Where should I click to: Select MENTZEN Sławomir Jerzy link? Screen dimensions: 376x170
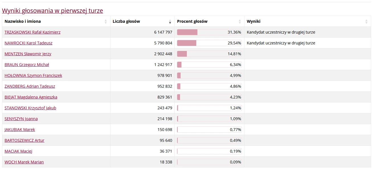pos(28,54)
